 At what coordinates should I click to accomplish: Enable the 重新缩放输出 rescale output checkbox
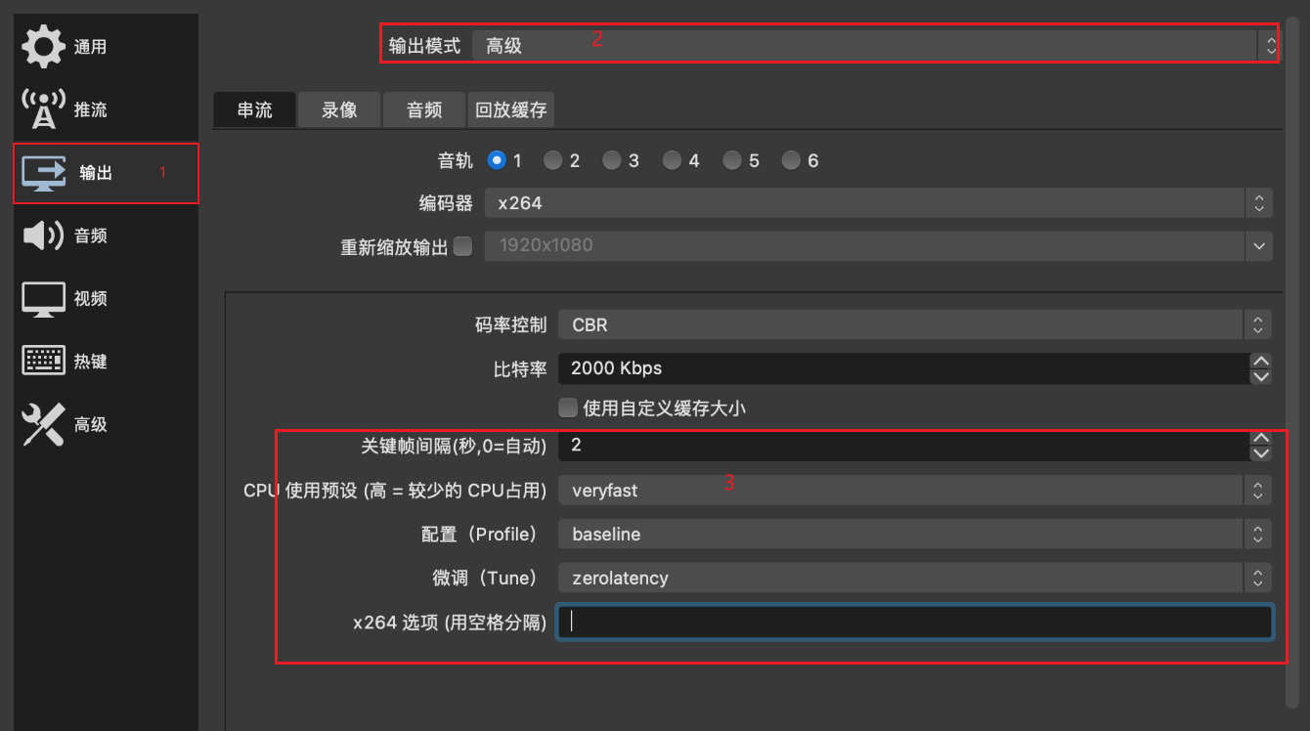pos(463,246)
